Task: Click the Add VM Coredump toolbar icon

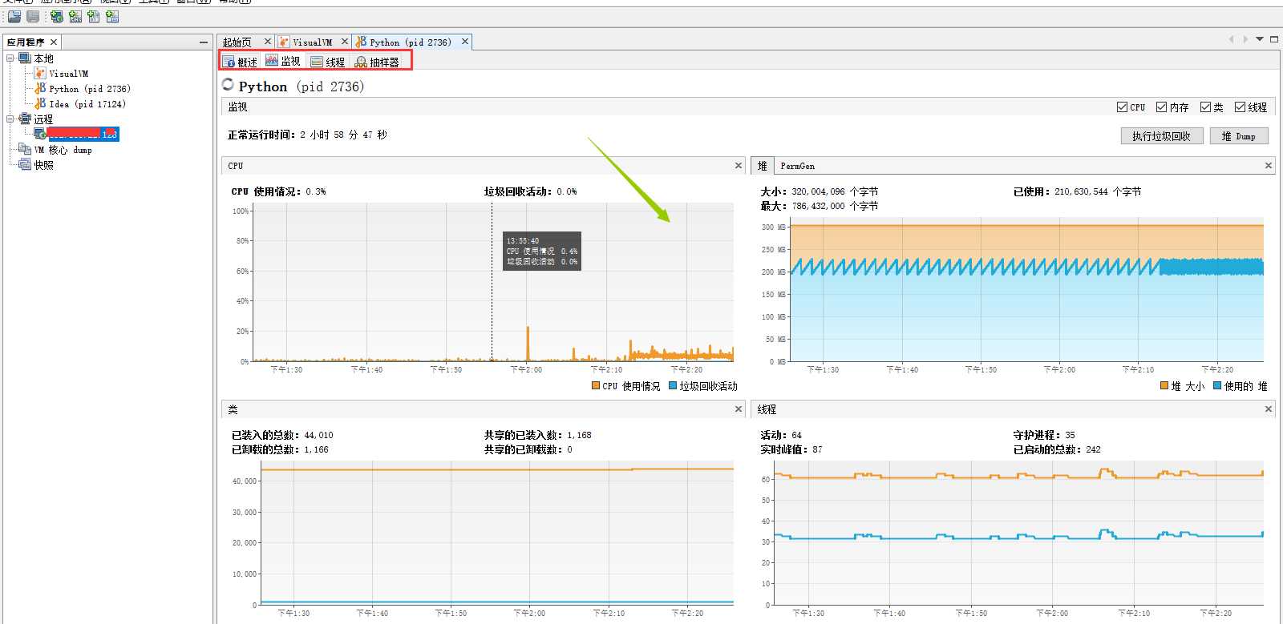Action: point(94,16)
